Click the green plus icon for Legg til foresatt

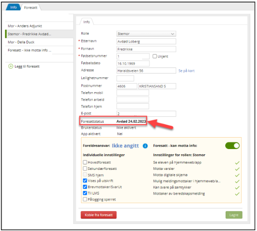[11, 66]
